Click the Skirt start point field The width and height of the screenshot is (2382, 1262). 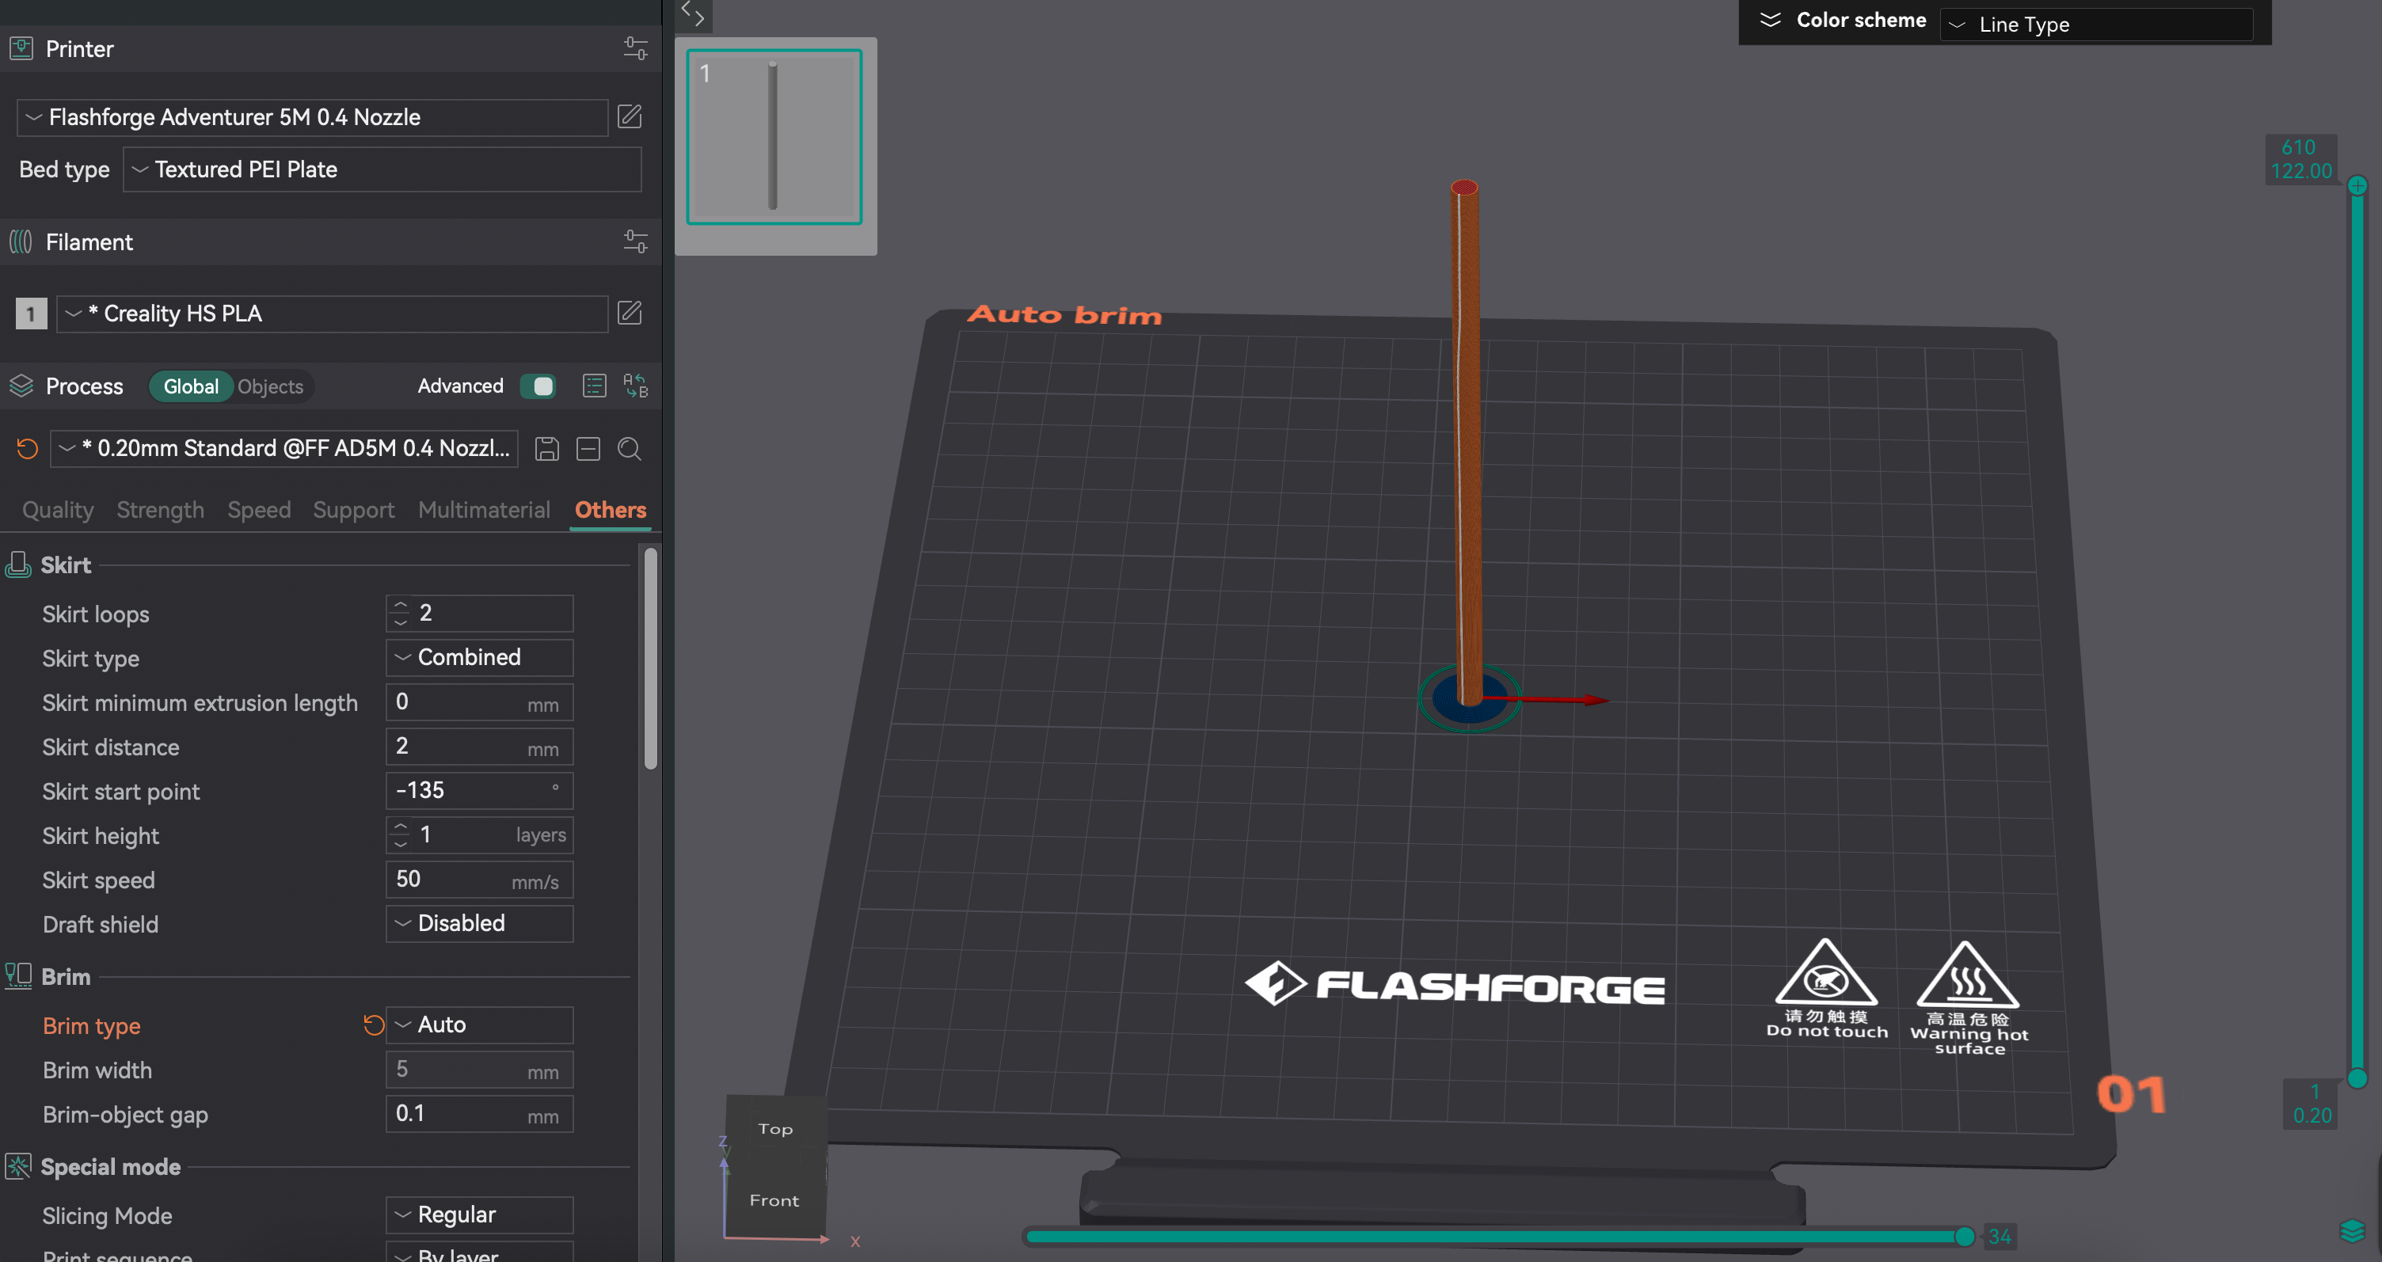479,790
